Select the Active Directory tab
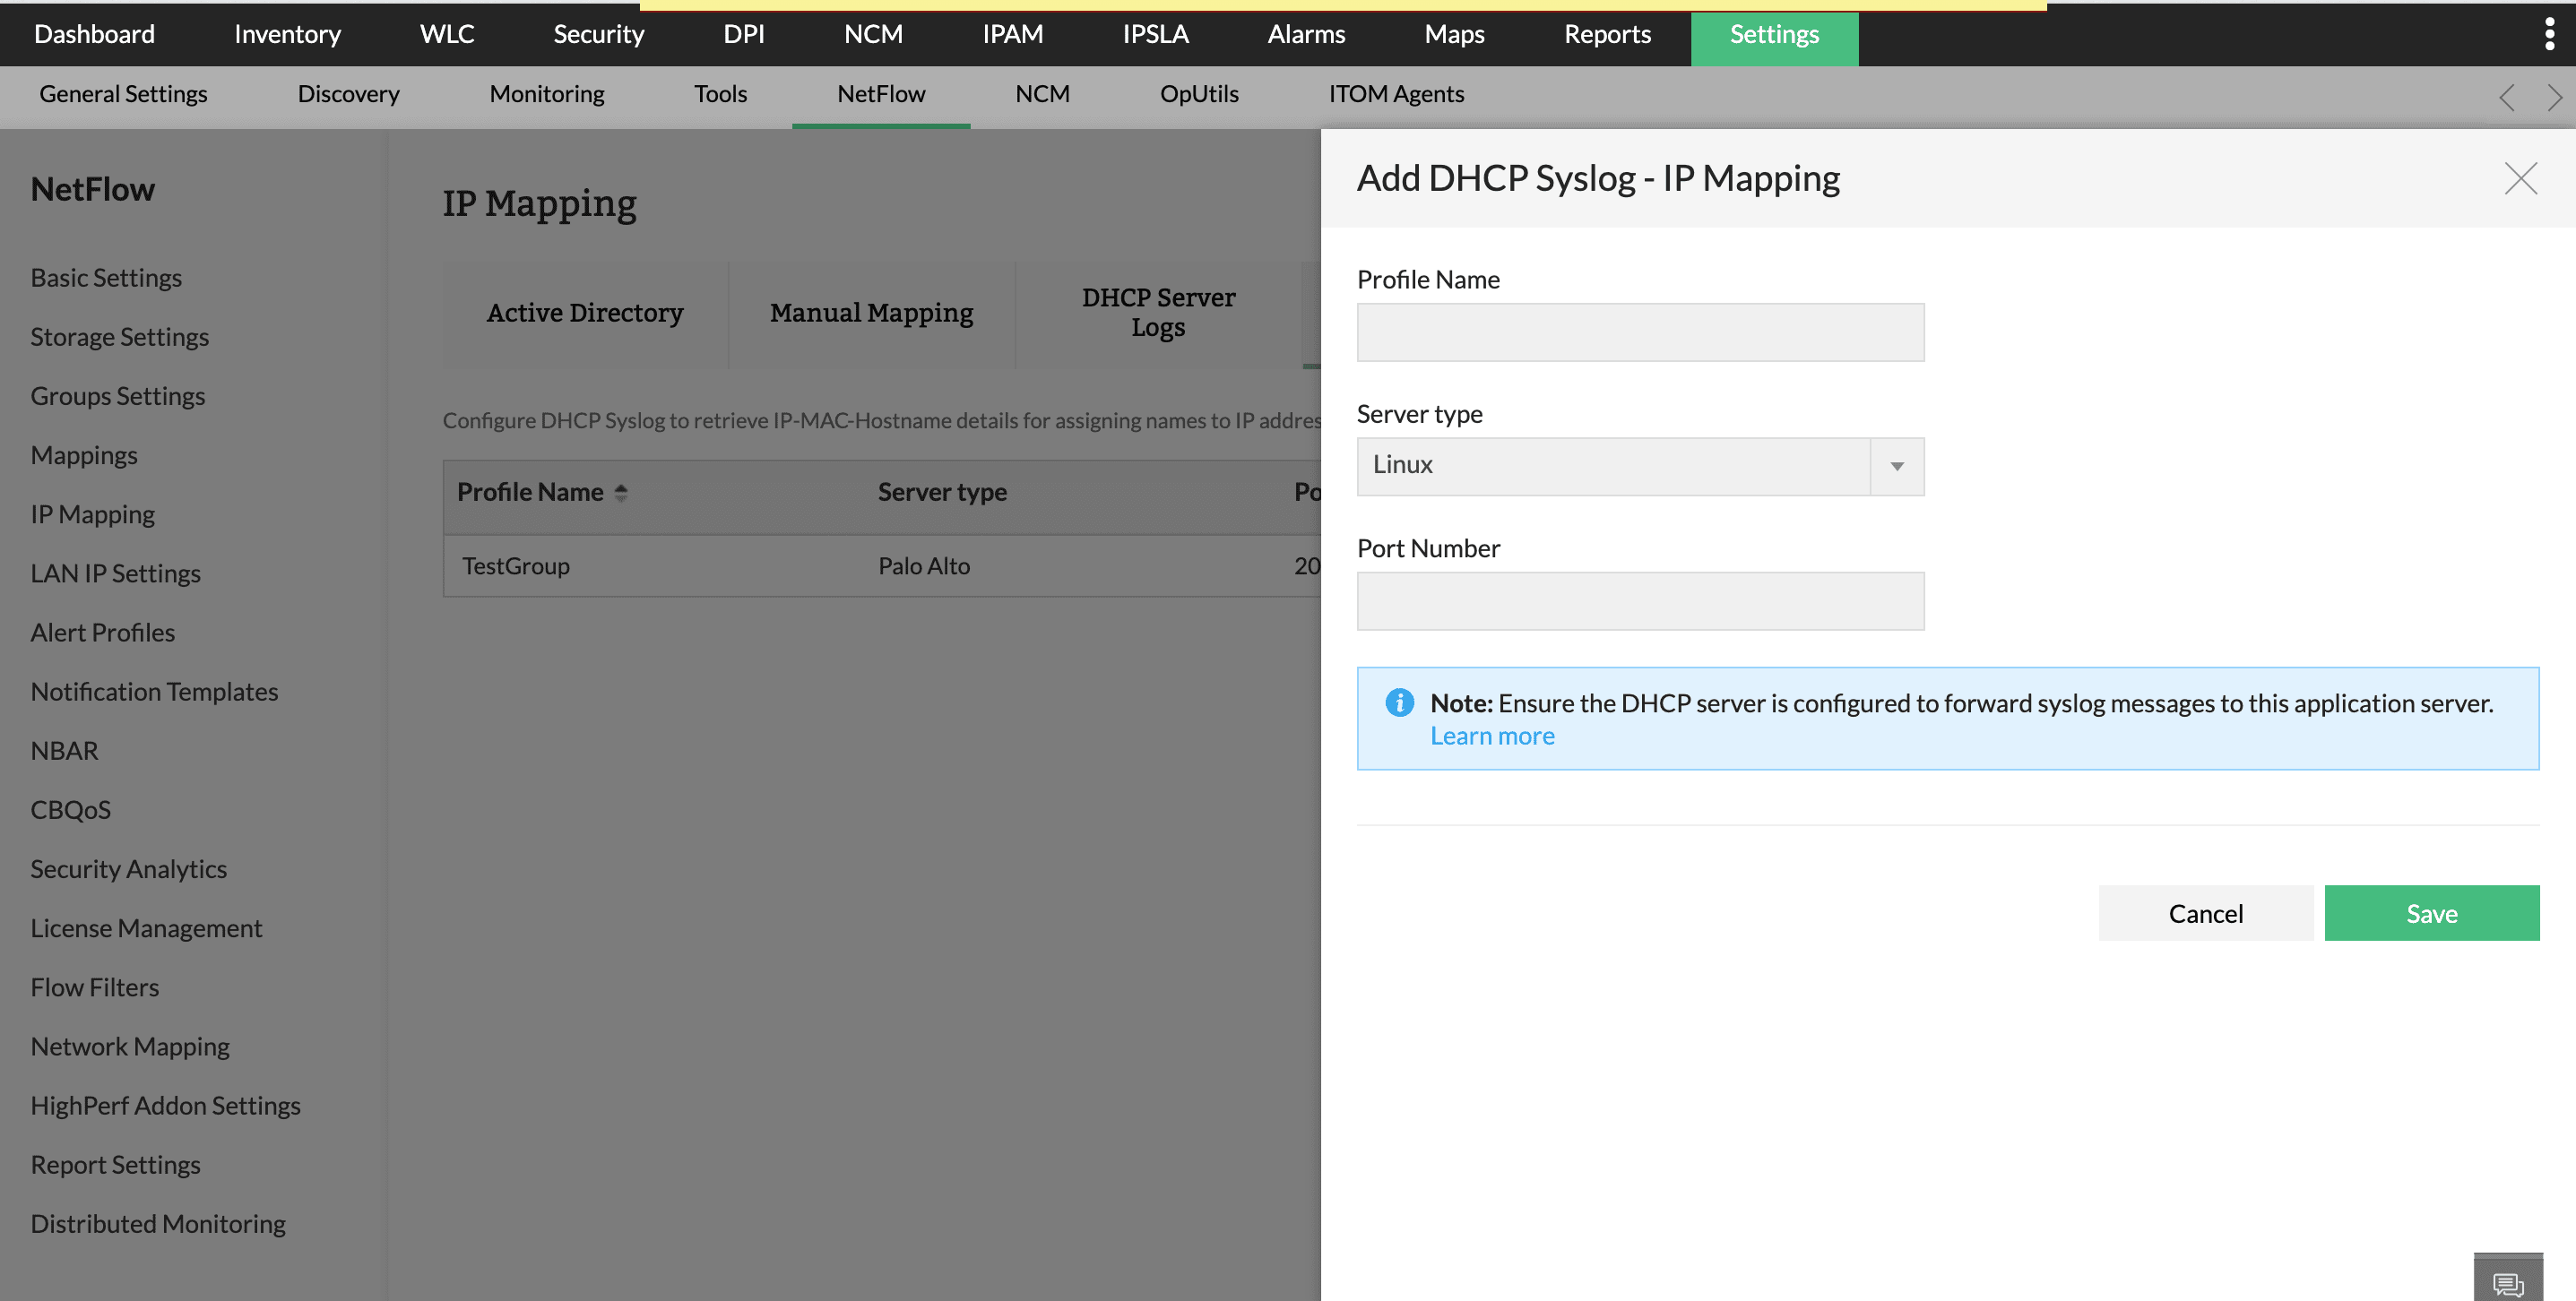Screen dimensions: 2576x1301 pos(585,313)
